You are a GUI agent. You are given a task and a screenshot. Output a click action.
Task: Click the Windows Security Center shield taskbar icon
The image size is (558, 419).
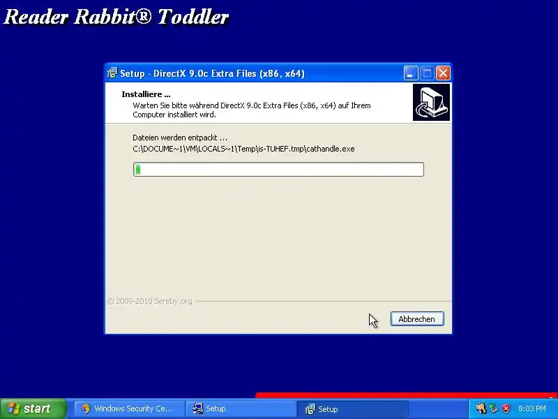(86, 409)
